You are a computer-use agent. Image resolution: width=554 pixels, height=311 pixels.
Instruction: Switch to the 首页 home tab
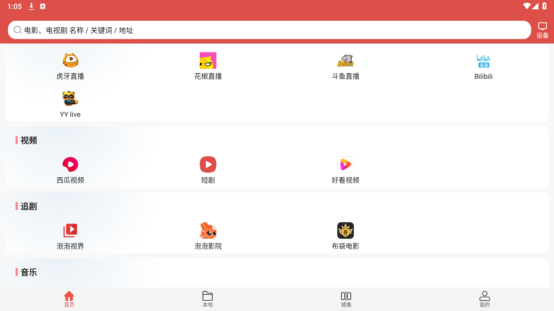(x=69, y=299)
